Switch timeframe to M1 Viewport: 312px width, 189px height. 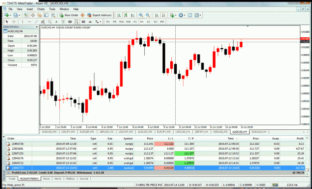point(108,21)
